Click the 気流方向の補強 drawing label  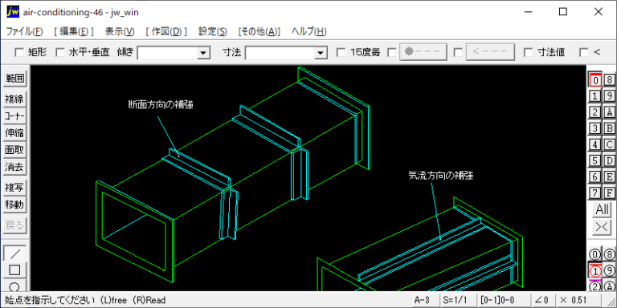coord(441,176)
